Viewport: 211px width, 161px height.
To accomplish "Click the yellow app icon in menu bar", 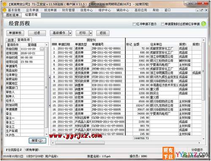I will (x=5, y=10).
